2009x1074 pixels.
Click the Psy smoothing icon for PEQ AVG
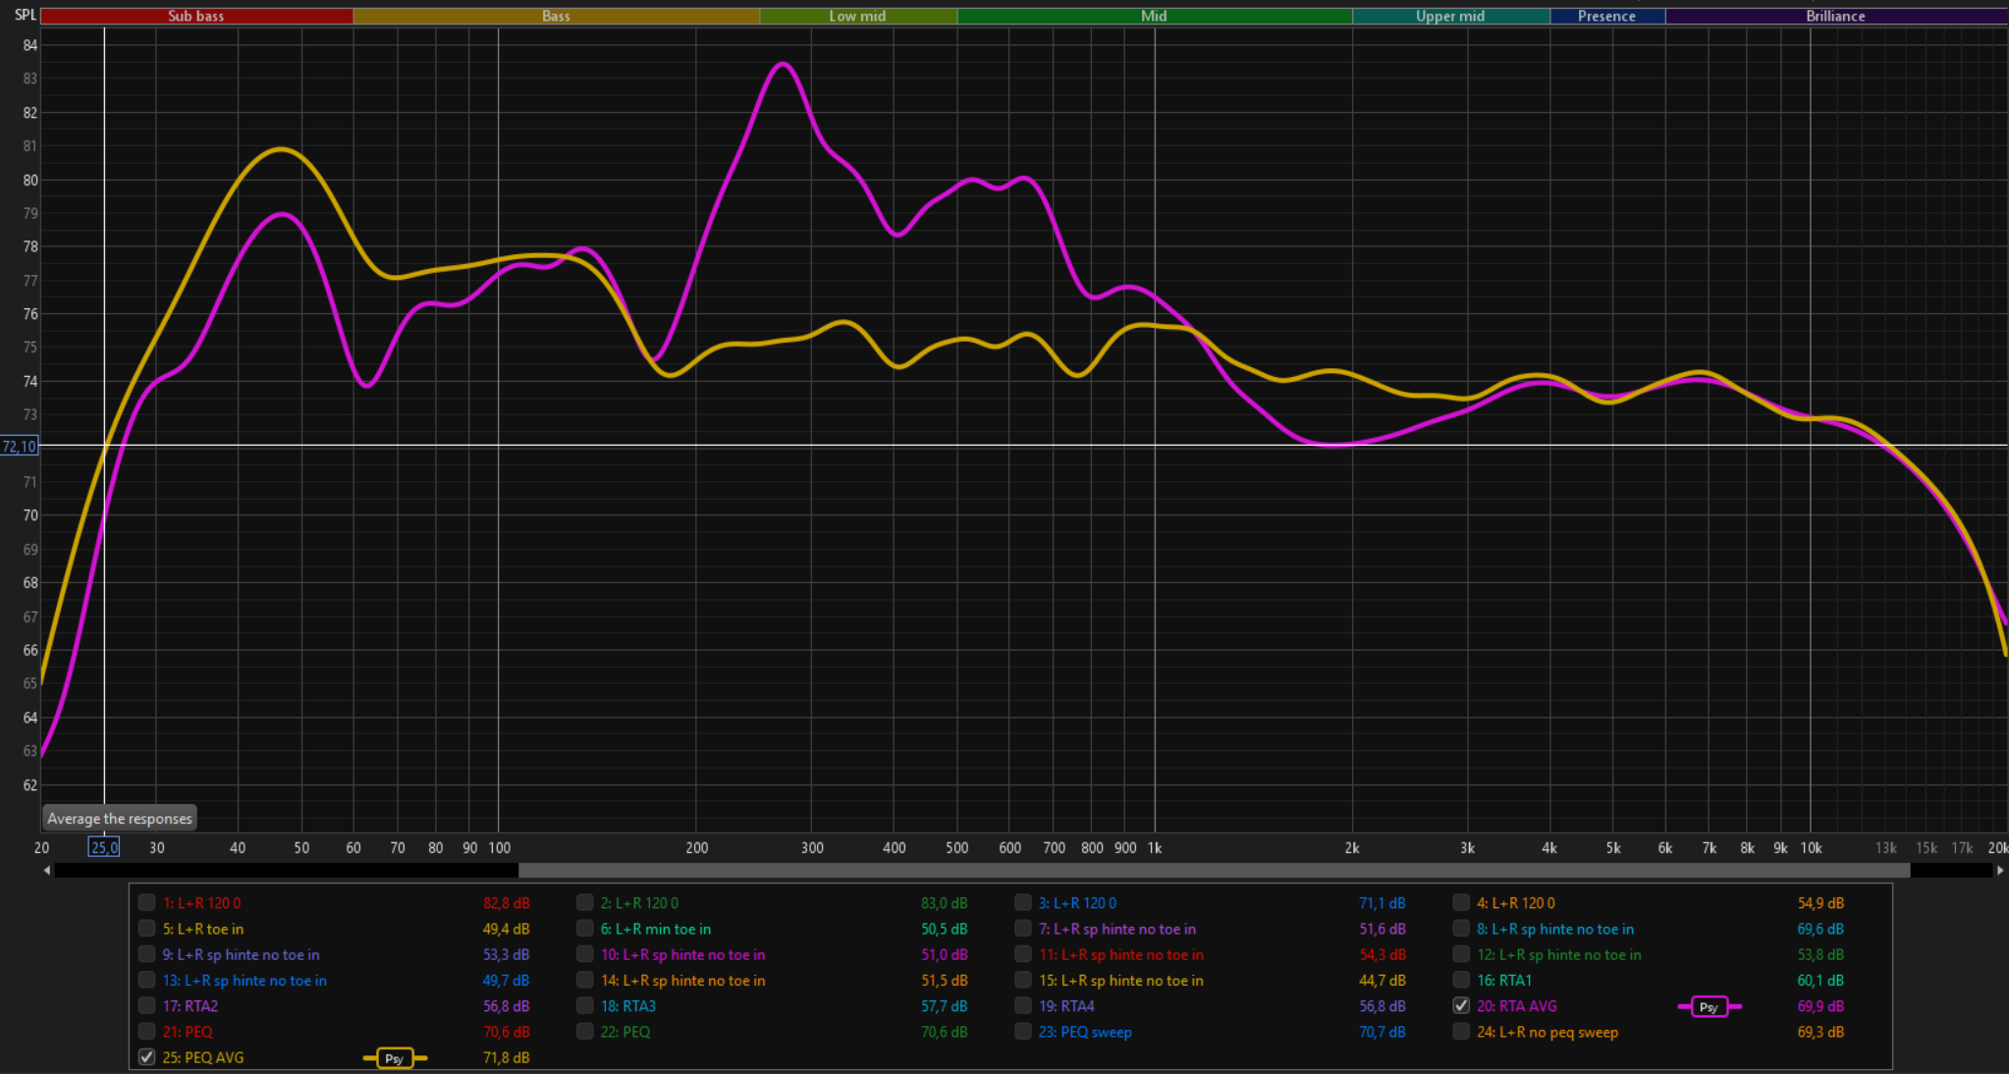click(x=394, y=1057)
